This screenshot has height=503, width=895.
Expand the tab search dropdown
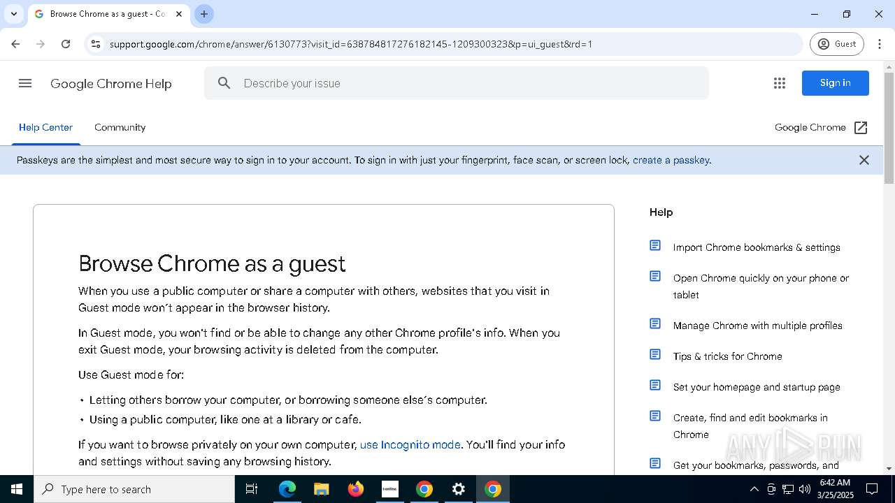(13, 14)
